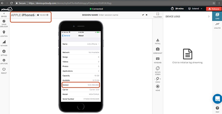The width and height of the screenshot is (222, 114).
Task: Click the Connected status indicator
Action: [x=96, y=9]
